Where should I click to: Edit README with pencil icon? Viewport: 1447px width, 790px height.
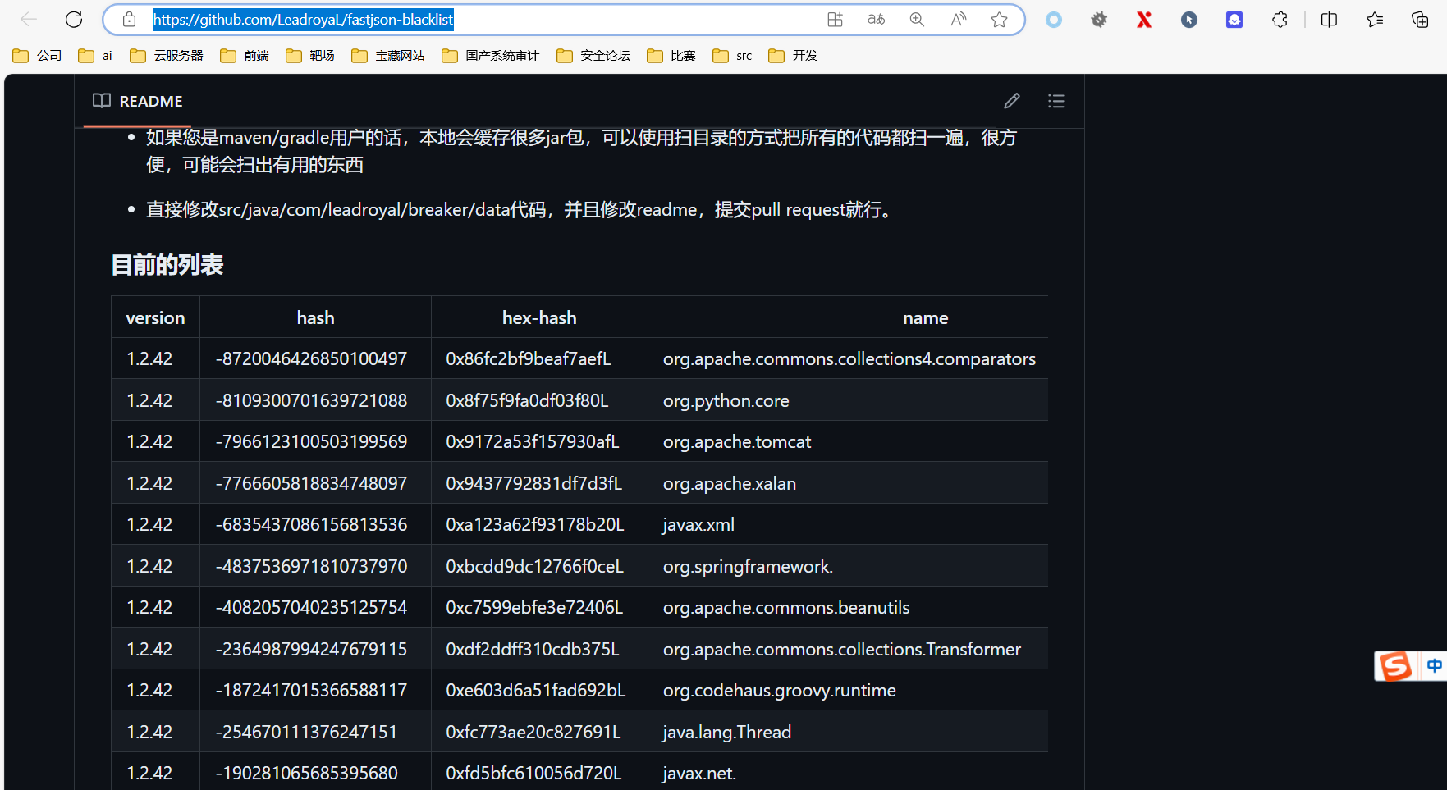tap(1012, 101)
